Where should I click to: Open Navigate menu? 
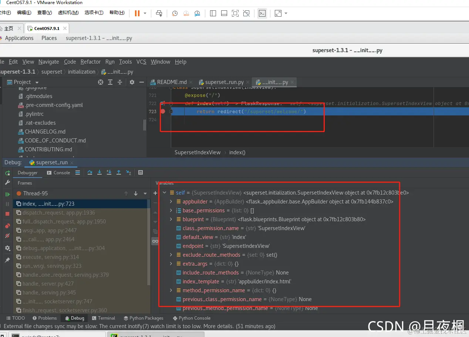(x=48, y=62)
